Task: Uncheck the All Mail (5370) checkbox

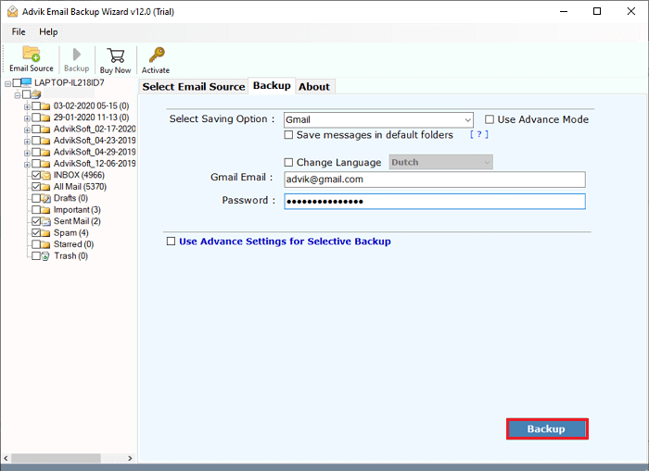Action: (x=36, y=187)
